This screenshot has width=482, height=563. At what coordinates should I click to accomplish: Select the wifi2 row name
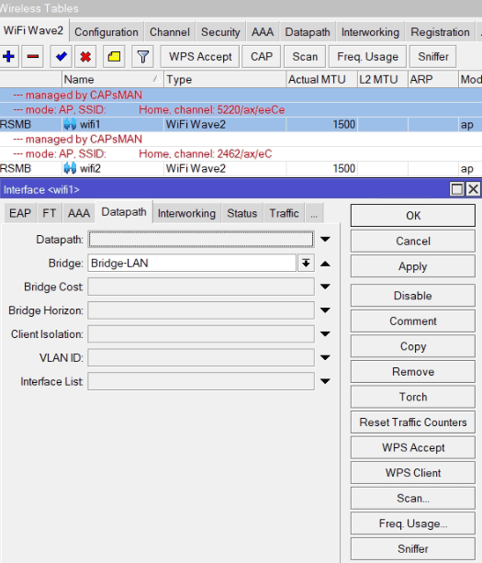(90, 168)
